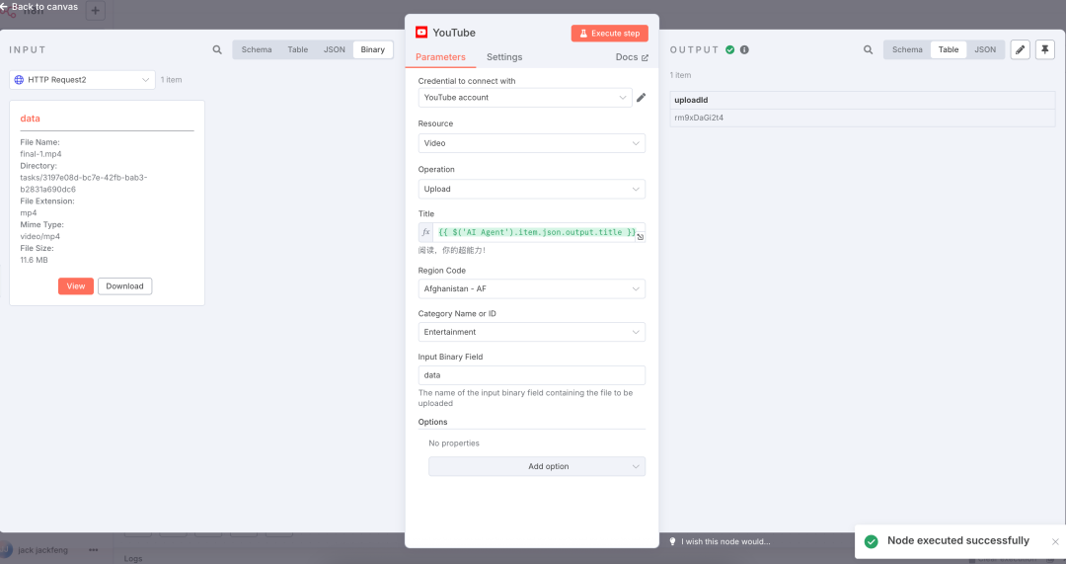This screenshot has width=1066, height=564.
Task: Click the YouTube node logo icon
Action: pyautogui.click(x=421, y=32)
